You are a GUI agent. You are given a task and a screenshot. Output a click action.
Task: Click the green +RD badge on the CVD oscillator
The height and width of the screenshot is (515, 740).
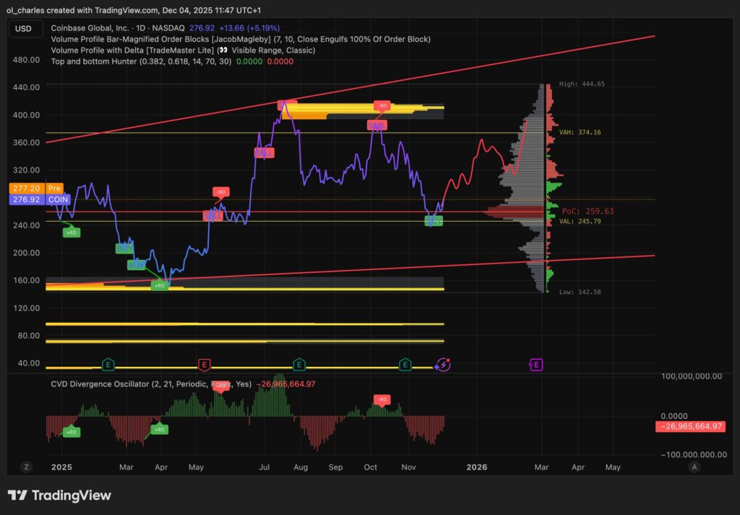70,432
